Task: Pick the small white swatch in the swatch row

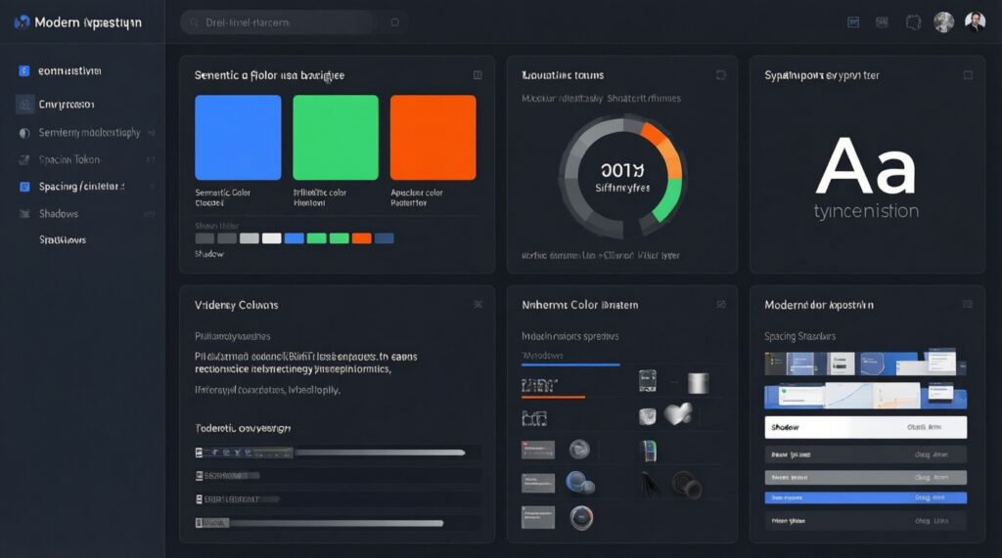Action: coord(272,238)
